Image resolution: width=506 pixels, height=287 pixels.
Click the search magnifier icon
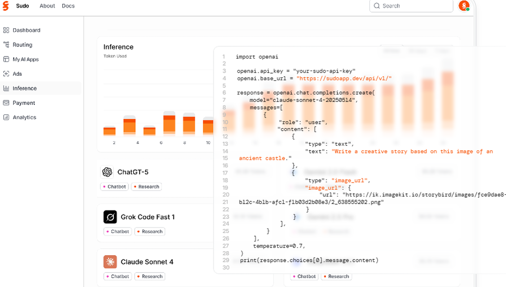(377, 6)
